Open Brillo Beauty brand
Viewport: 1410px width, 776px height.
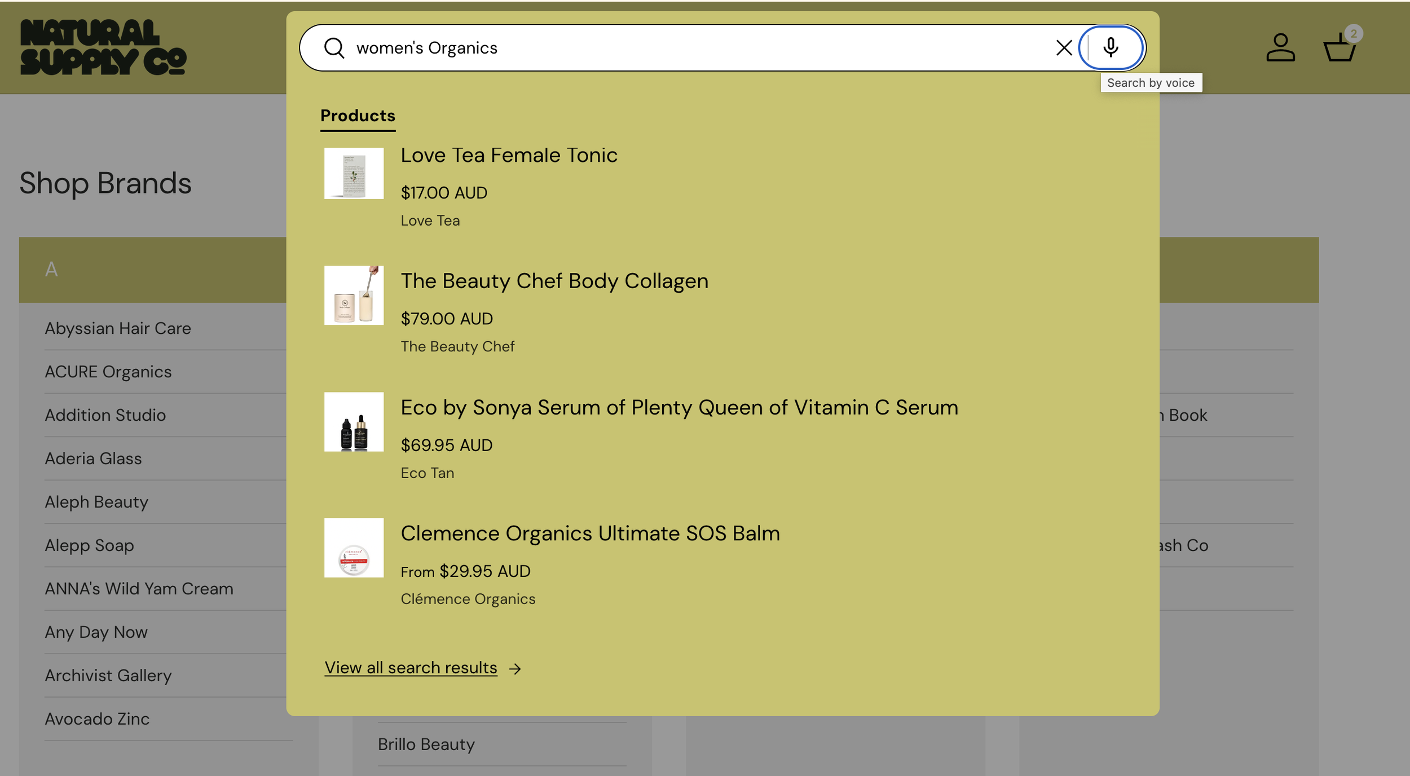[426, 744]
